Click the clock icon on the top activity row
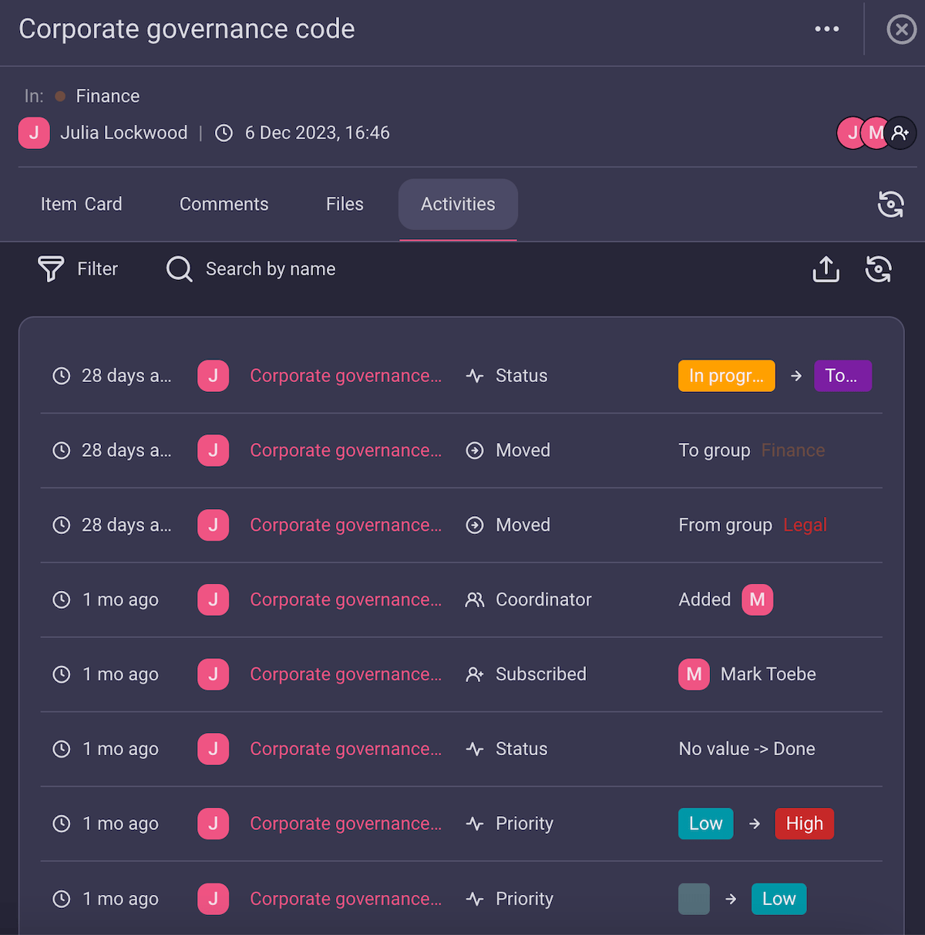Screen dimensions: 925x935 pyautogui.click(x=61, y=376)
